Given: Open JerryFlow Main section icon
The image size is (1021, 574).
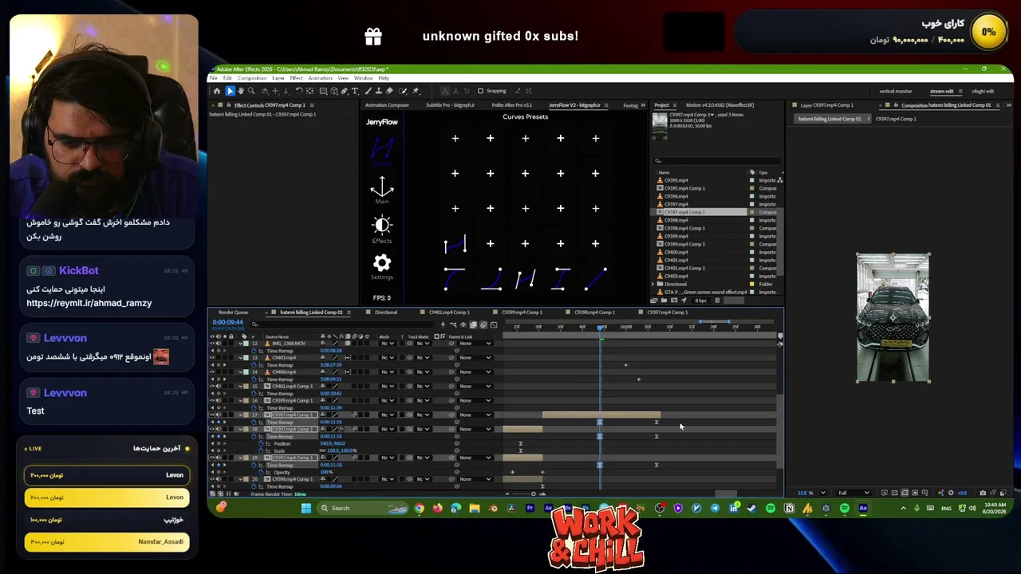Looking at the screenshot, I should tap(382, 190).
